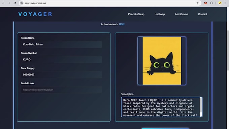Open the Extensions puzzle icon
The width and height of the screenshot is (229, 129).
(x=211, y=3)
